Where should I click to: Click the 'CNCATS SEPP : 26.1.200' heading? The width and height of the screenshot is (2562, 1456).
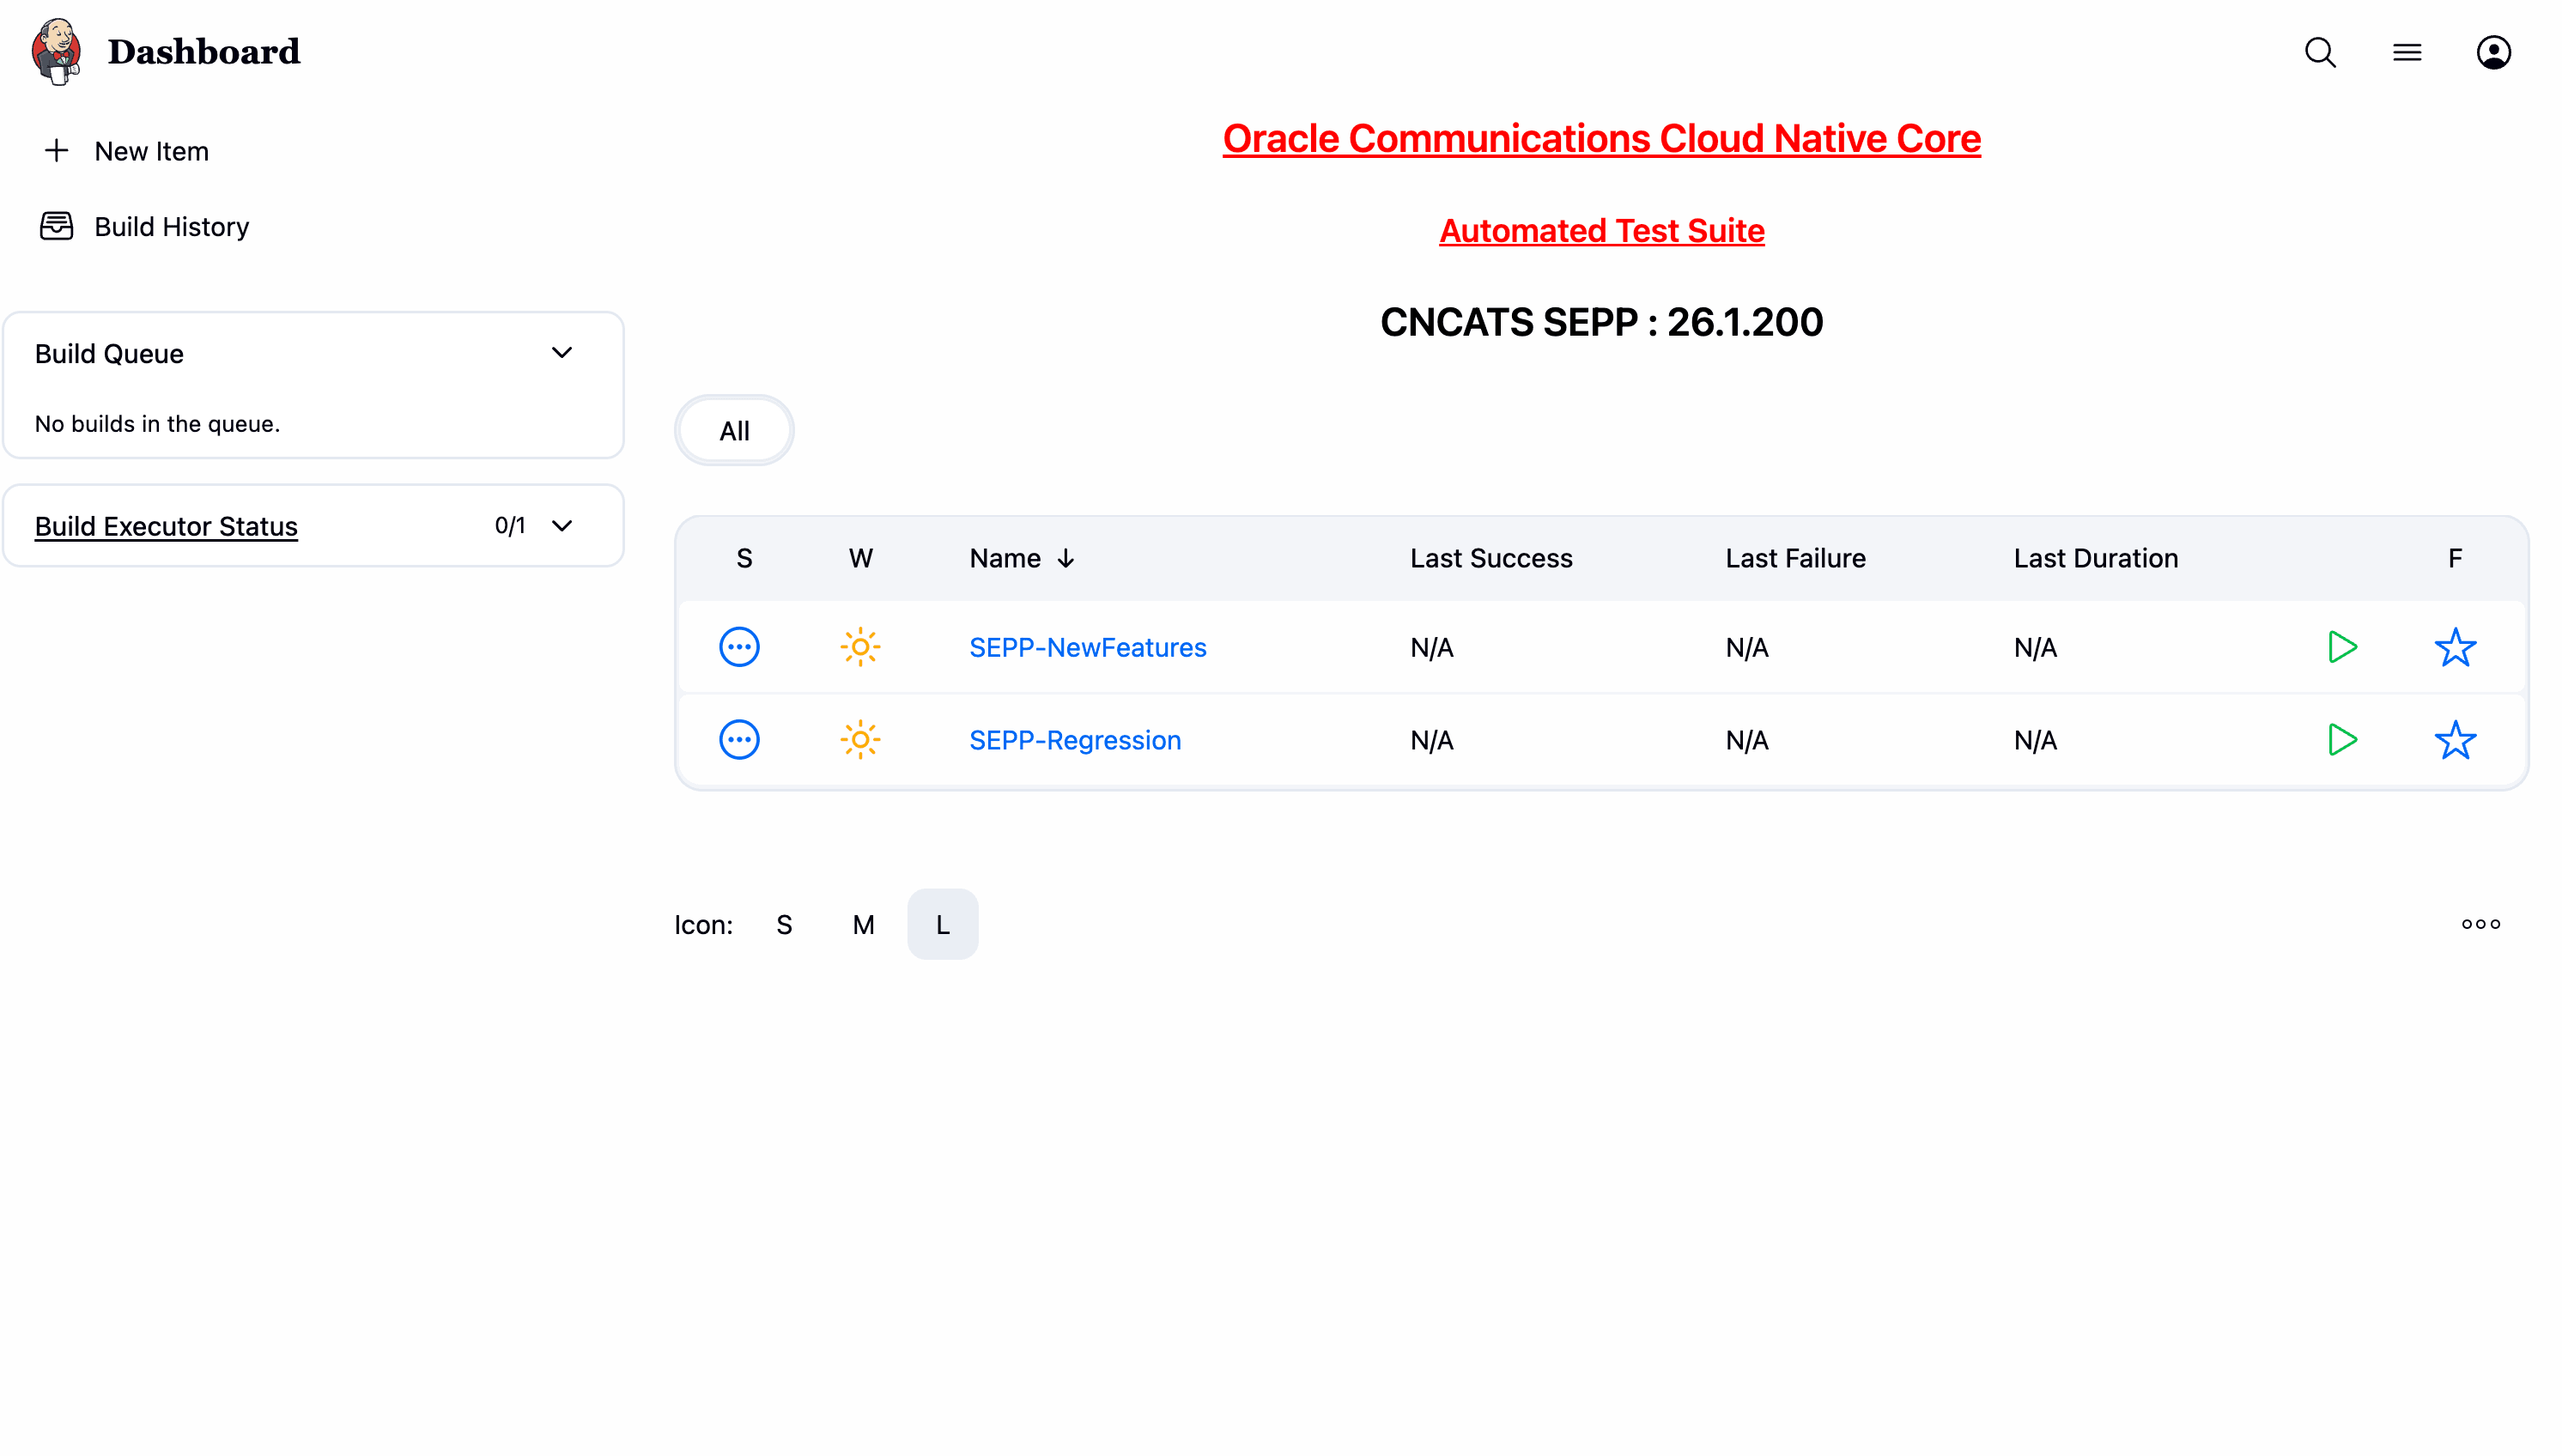coord(1601,322)
